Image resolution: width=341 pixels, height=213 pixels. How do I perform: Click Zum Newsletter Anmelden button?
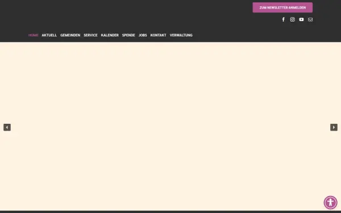[282, 7]
